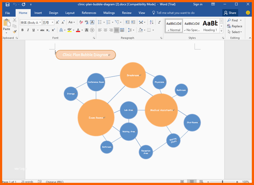Select the bullet list icon

tap(100, 22)
